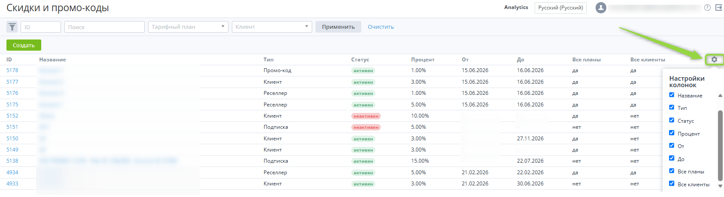Screen dimensions: 724x197
Task: Click the 22.02.2026 date cell
Action: tap(530, 173)
